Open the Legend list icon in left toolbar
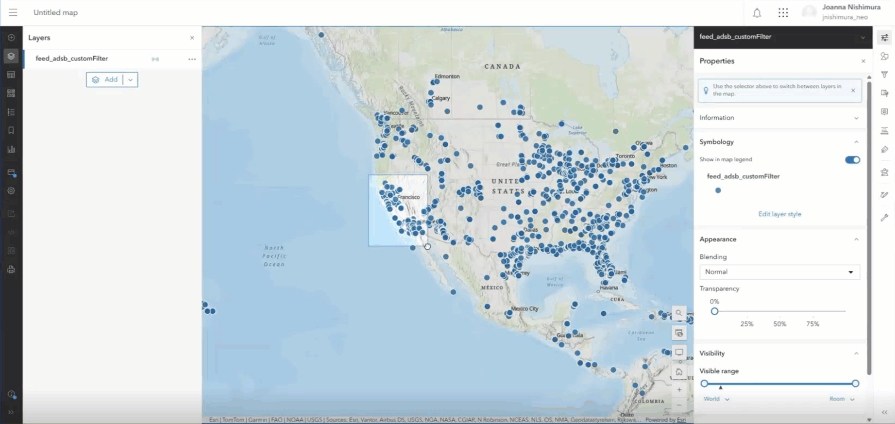895x424 pixels. [11, 112]
